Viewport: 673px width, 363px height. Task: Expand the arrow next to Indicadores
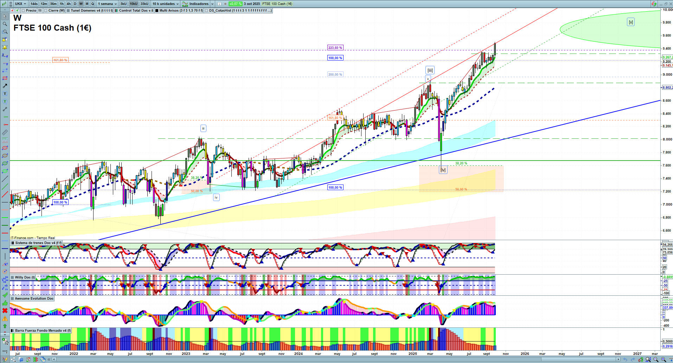212,4
